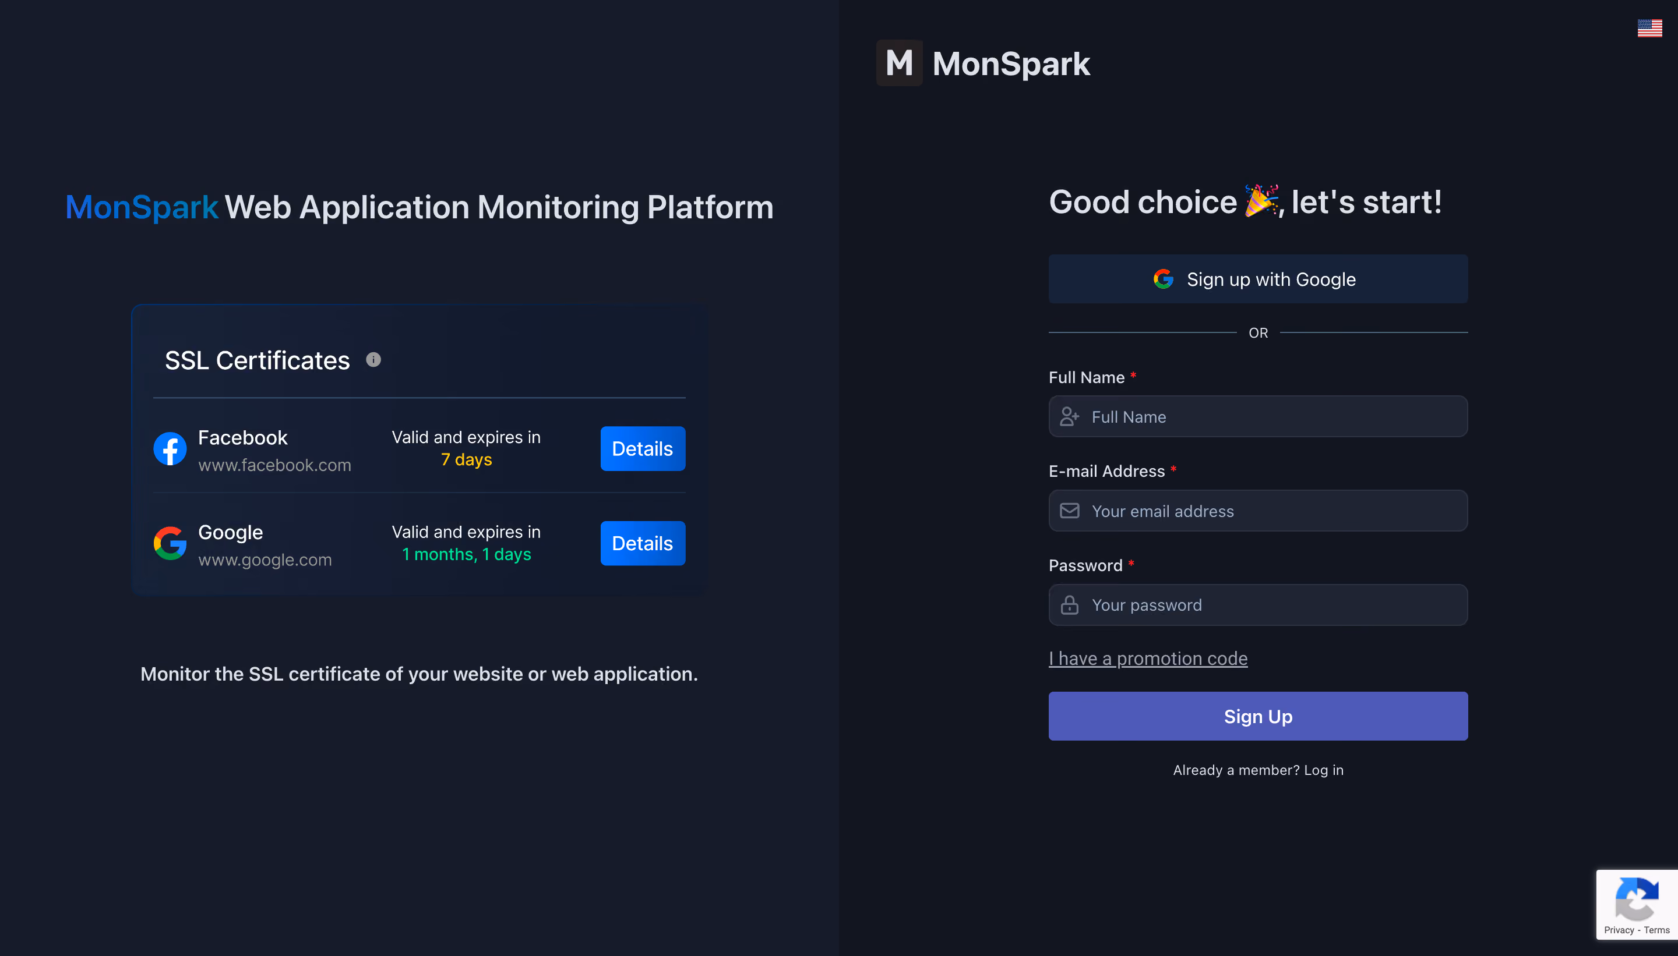Open the reCAPTCHA Terms link
This screenshot has height=956, width=1678.
pyautogui.click(x=1657, y=930)
